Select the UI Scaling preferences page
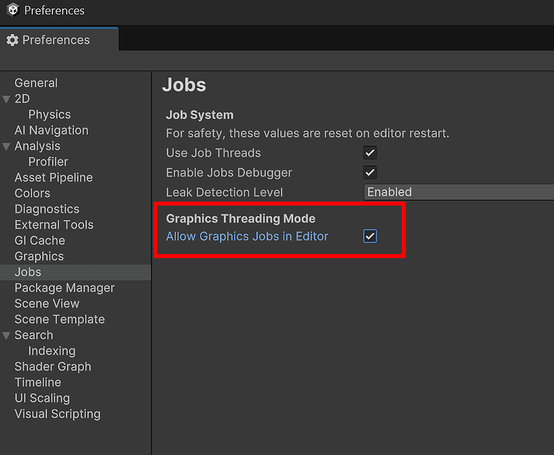This screenshot has width=554, height=455. 42,398
